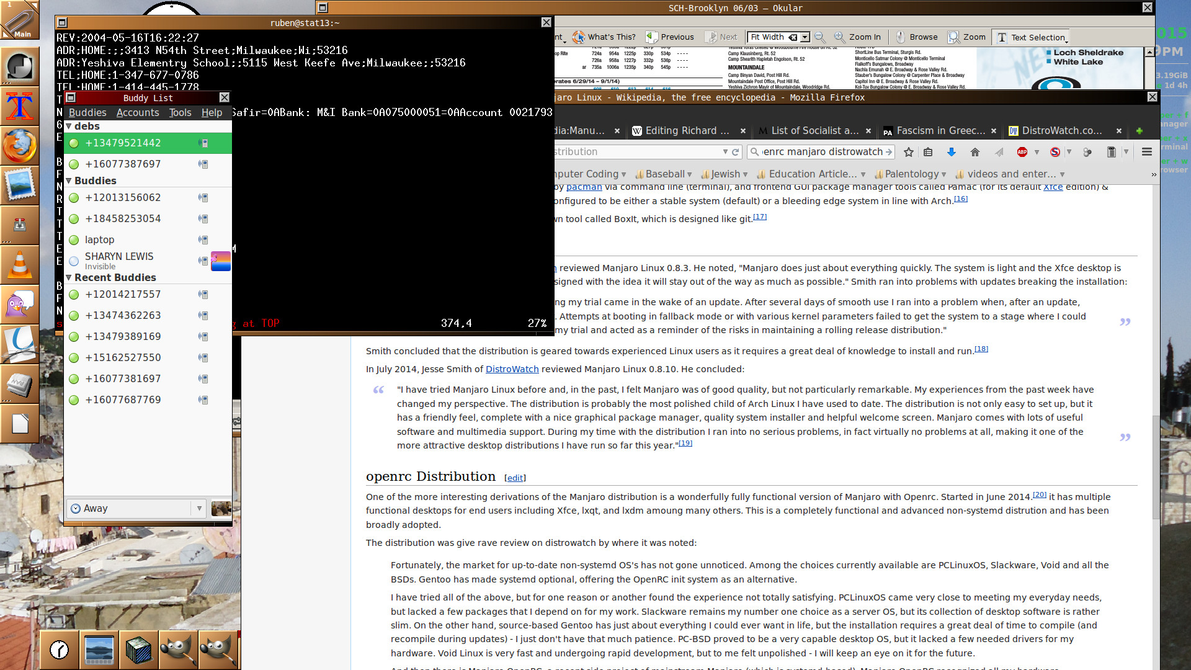Open the Fit Width zoom combo box

805,37
